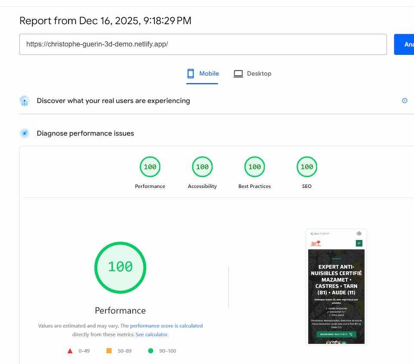
Task: Open the Best Practices score gauge
Action: [254, 167]
